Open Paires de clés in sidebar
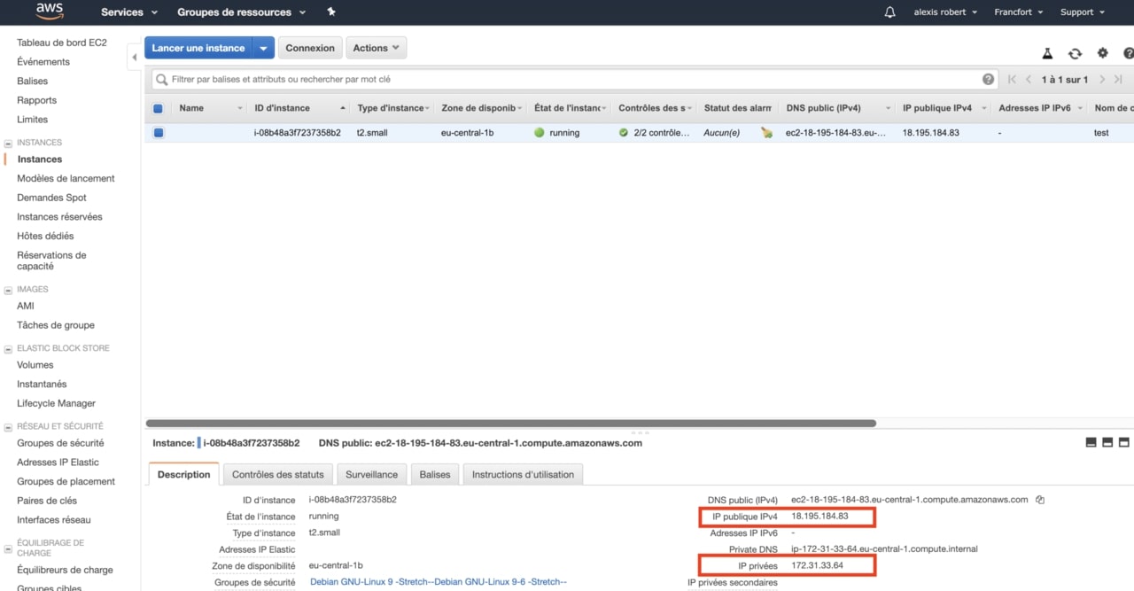The height and width of the screenshot is (591, 1134). [x=47, y=501]
